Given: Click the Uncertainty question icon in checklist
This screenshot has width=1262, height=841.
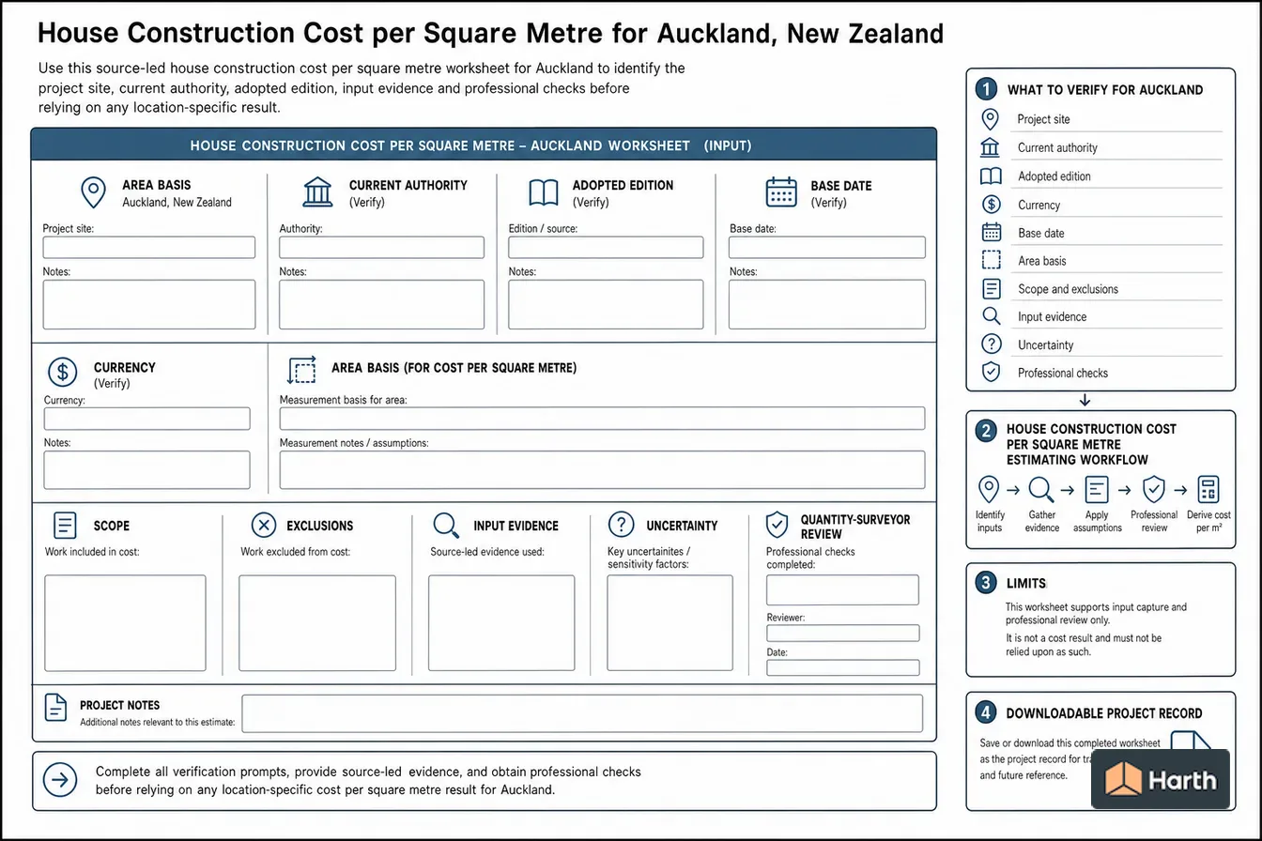Looking at the screenshot, I should (991, 344).
